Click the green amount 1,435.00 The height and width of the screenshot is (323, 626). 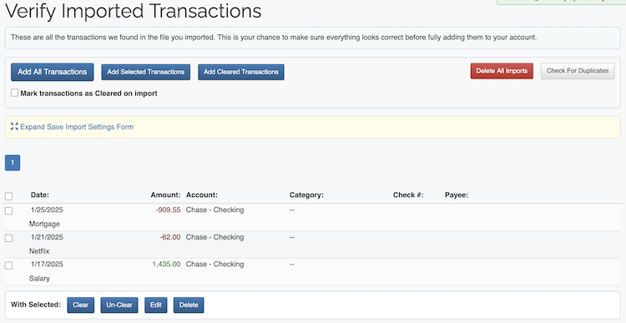166,265
